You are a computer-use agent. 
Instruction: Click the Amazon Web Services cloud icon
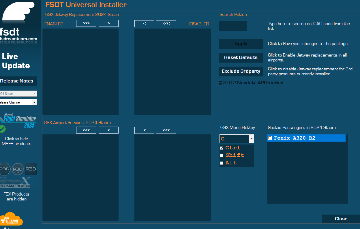(11, 220)
